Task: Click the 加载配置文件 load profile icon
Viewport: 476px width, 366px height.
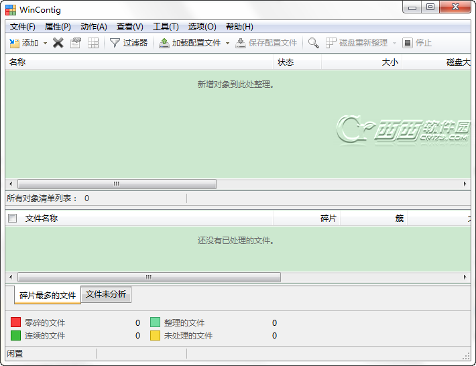Action: pyautogui.click(x=164, y=43)
